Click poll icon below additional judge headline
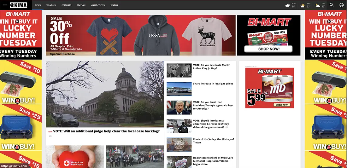Screen dimensions: 347x168 tap(50, 136)
